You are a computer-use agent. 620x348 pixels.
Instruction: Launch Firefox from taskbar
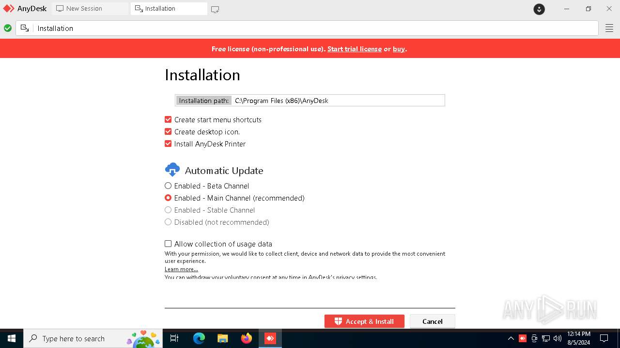click(x=247, y=338)
